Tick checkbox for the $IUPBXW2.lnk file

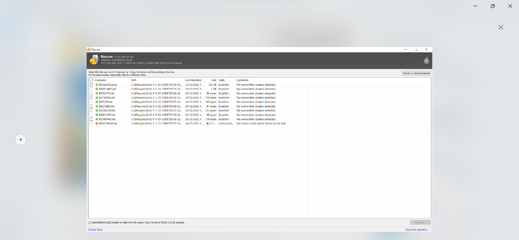[91, 119]
